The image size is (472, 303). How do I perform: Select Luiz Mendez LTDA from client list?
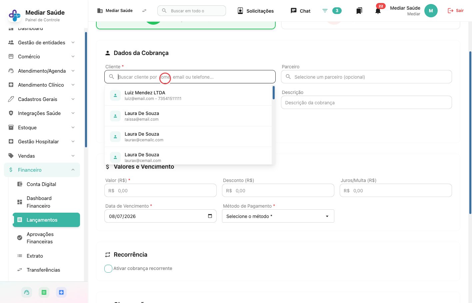pyautogui.click(x=188, y=95)
